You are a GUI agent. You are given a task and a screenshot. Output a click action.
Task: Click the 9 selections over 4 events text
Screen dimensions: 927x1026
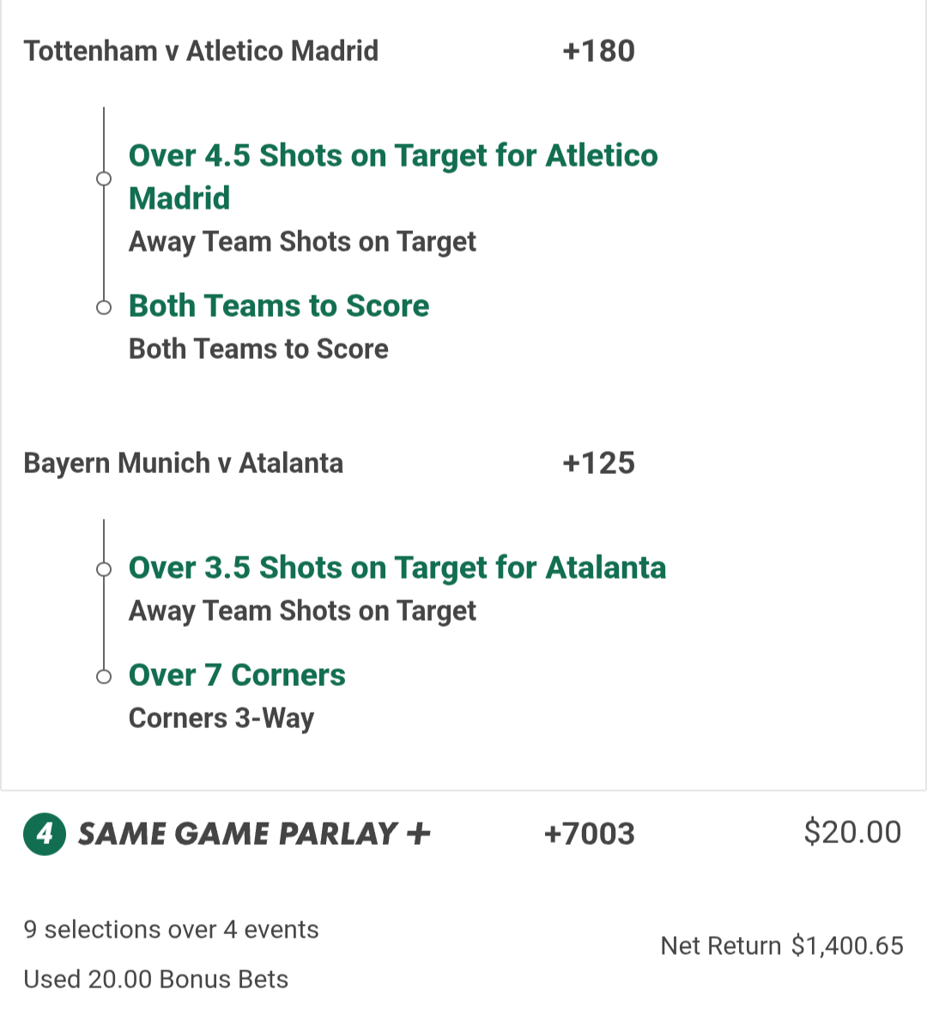(171, 930)
